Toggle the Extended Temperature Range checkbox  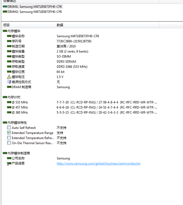pyautogui.click(x=9, y=133)
